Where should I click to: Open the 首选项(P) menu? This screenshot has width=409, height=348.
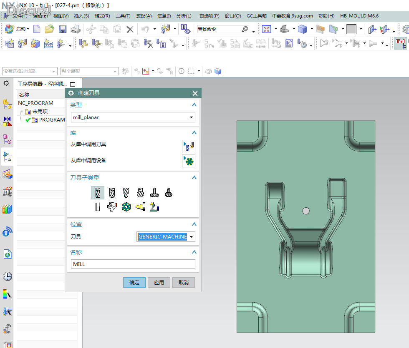tap(209, 16)
